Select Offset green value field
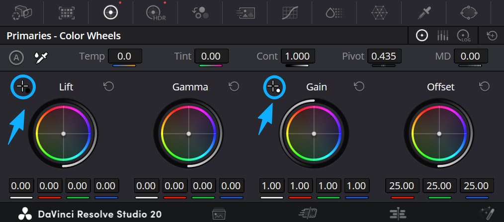The image size is (504, 222). coord(439,186)
